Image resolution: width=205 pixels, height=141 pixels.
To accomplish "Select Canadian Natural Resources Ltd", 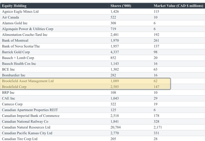I will [x=26, y=127].
